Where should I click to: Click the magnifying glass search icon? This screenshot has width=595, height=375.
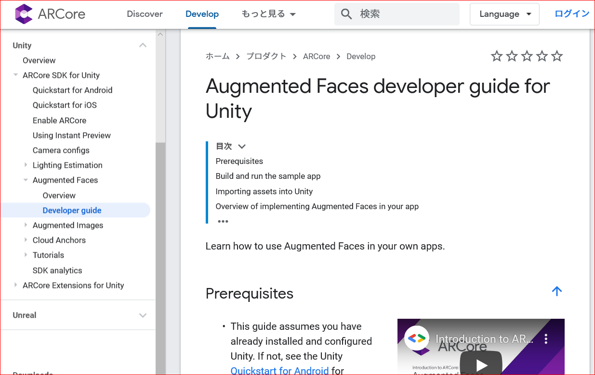346,14
